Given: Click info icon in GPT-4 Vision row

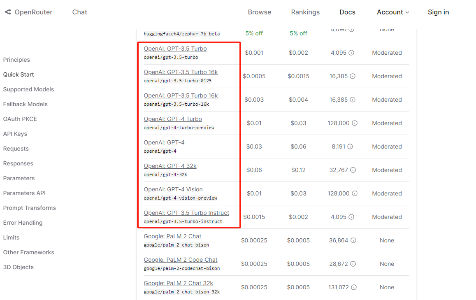Looking at the screenshot, I should (355, 193).
